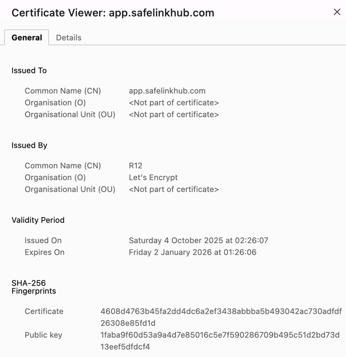Viewport: 346px width, 357px height.
Task: Click the Issued On label
Action: pyautogui.click(x=43, y=240)
